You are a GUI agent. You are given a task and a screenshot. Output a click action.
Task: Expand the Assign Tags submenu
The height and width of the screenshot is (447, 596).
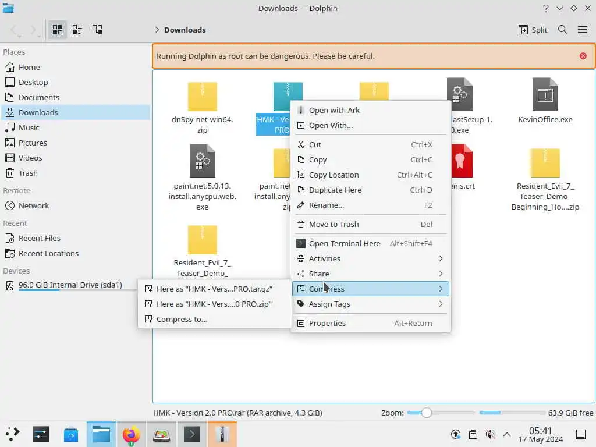pos(371,304)
